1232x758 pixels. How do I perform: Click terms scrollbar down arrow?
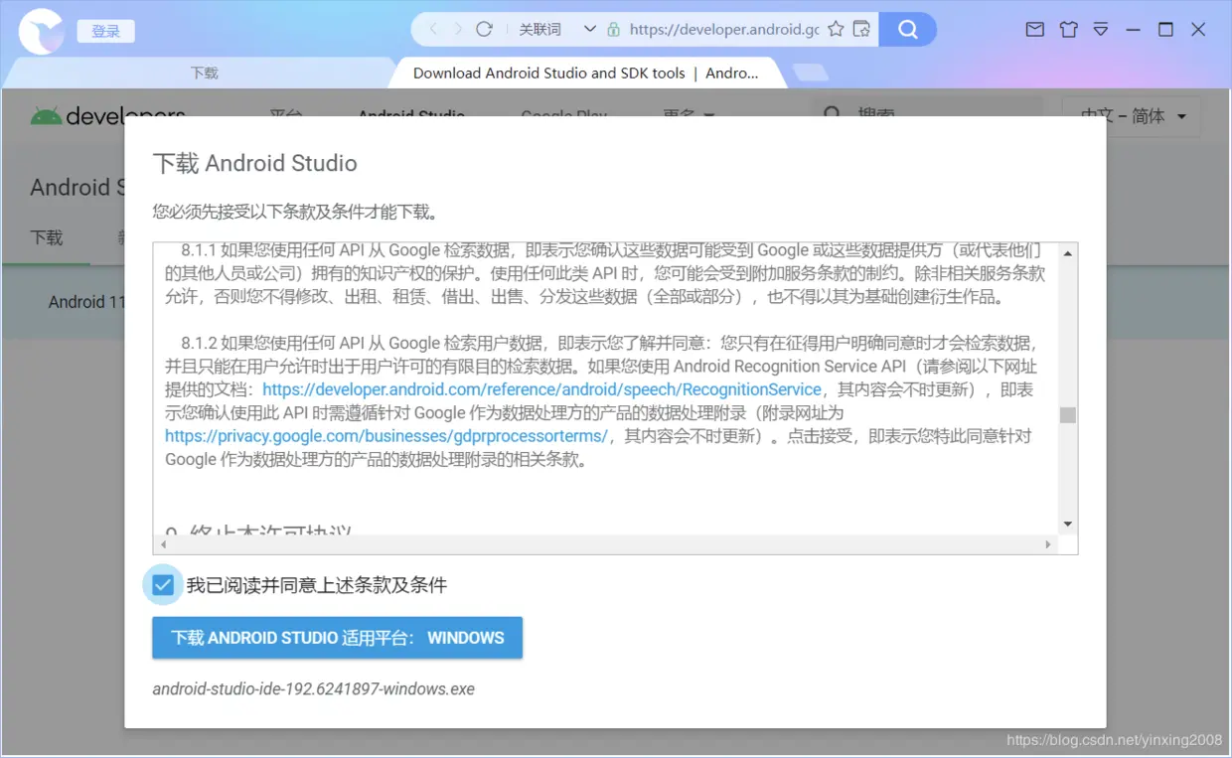(x=1068, y=525)
